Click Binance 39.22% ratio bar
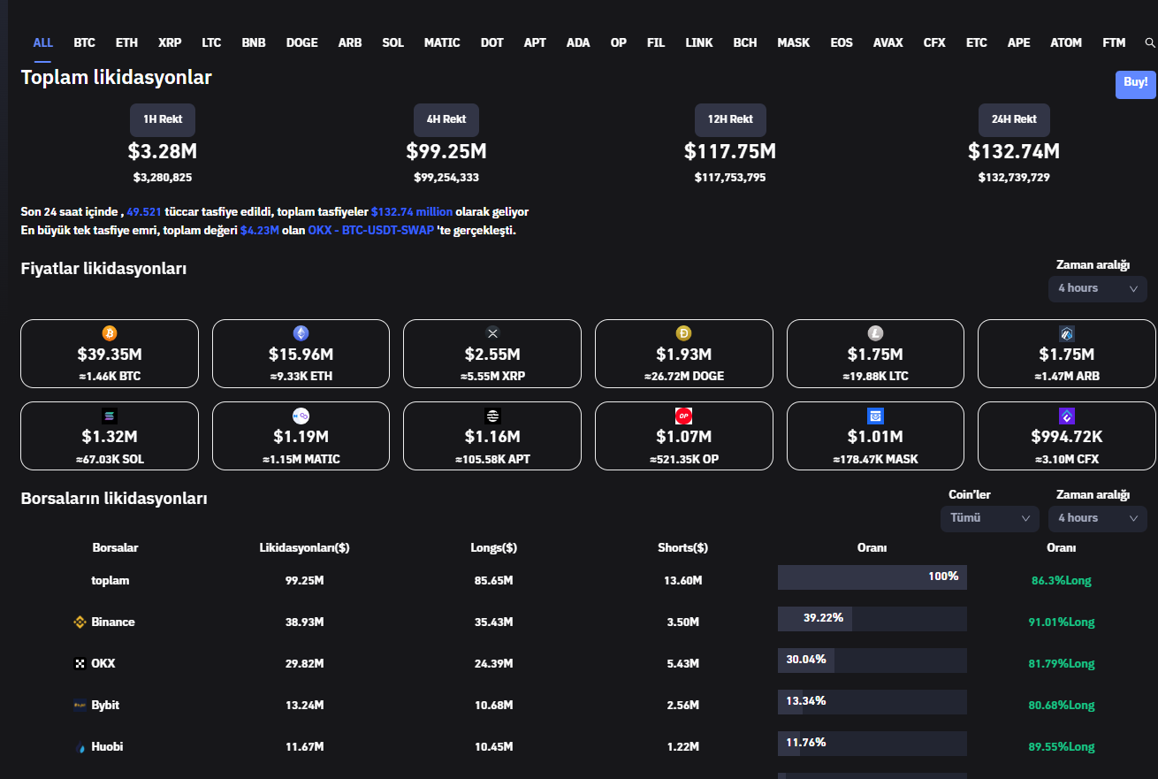 click(x=872, y=618)
